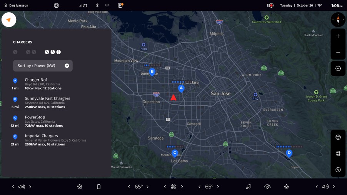Image resolution: width=347 pixels, height=195 pixels.
Task: Select PowerStop charger in Los Gatos
Action: pyautogui.click(x=43, y=121)
